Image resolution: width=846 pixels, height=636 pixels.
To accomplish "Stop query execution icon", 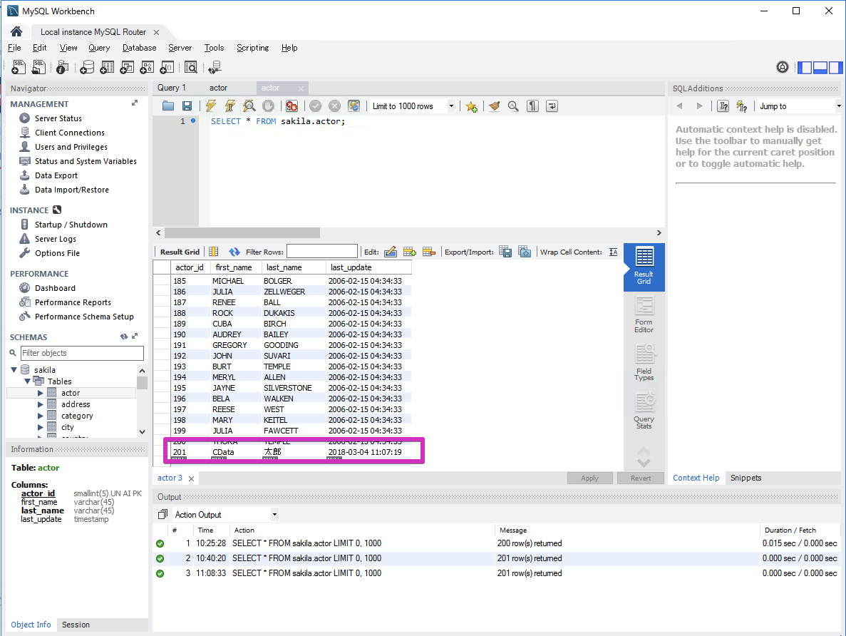I will pos(268,106).
